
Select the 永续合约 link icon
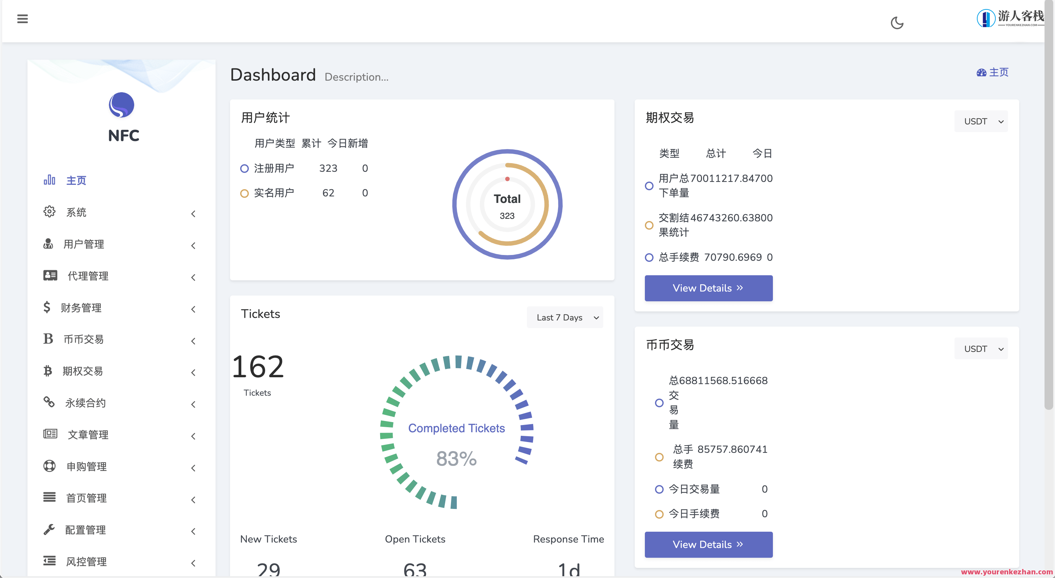tap(49, 402)
